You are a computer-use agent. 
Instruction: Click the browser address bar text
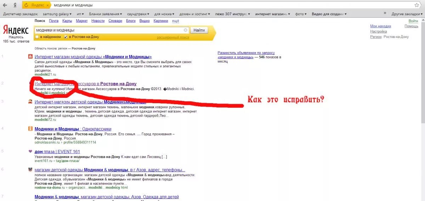tap(73, 5)
